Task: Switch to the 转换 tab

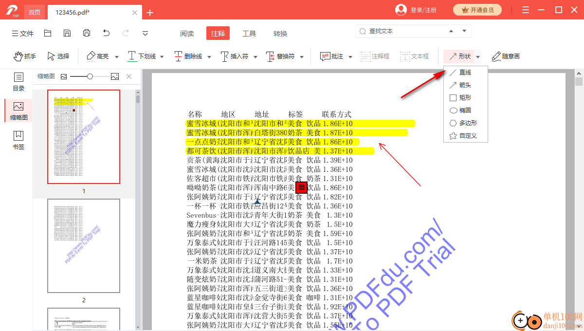Action: pos(280,34)
